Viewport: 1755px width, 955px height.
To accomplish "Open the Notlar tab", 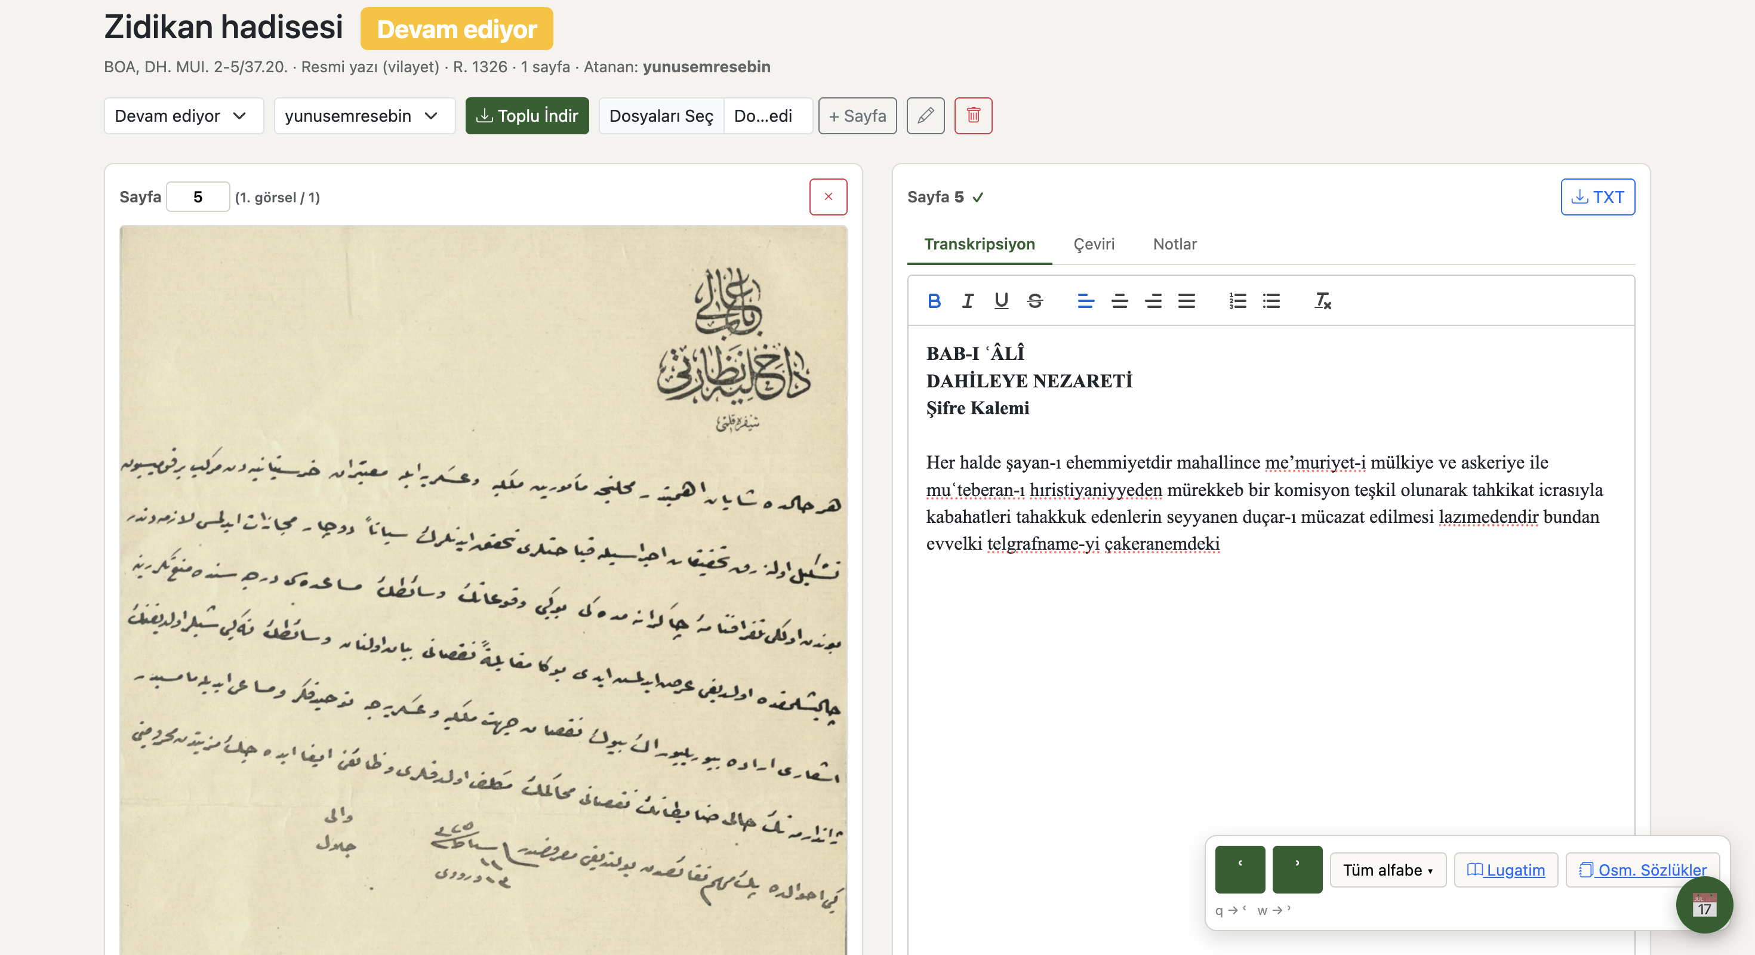I will 1175,244.
